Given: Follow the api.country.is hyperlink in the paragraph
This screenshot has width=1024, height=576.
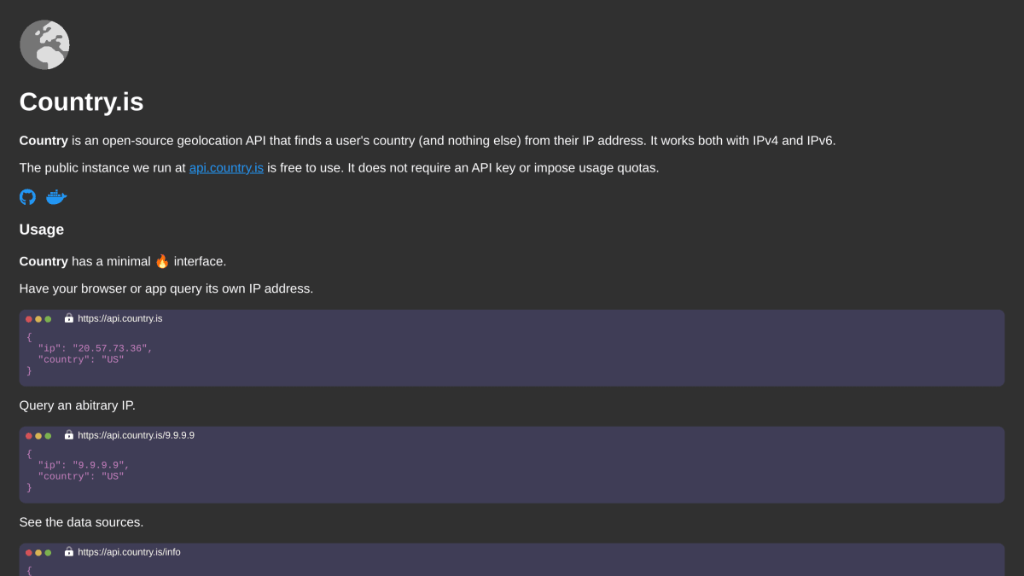Looking at the screenshot, I should pos(226,168).
